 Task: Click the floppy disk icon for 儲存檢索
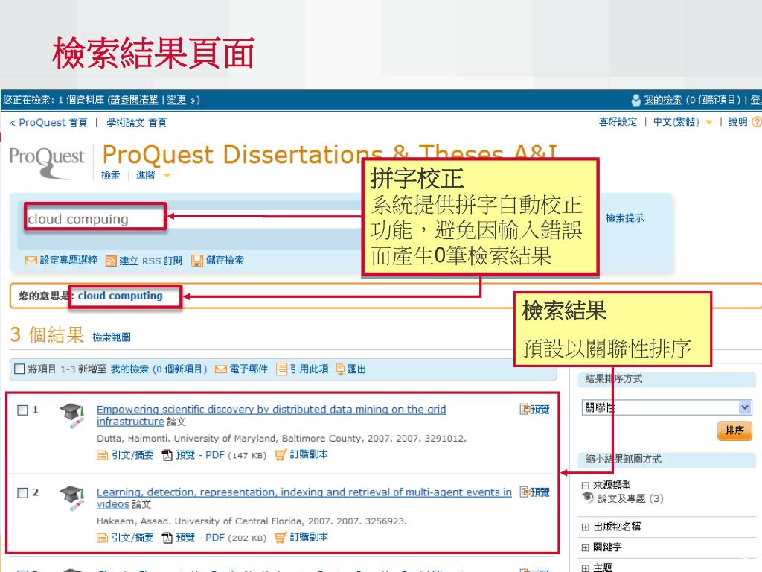click(196, 261)
